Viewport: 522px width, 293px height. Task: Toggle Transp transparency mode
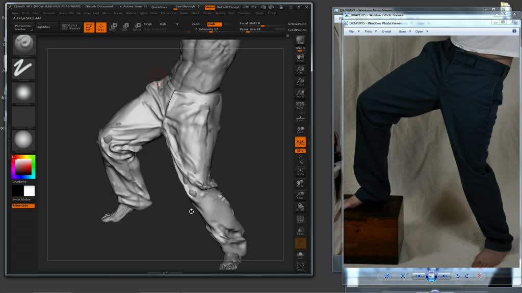300,231
